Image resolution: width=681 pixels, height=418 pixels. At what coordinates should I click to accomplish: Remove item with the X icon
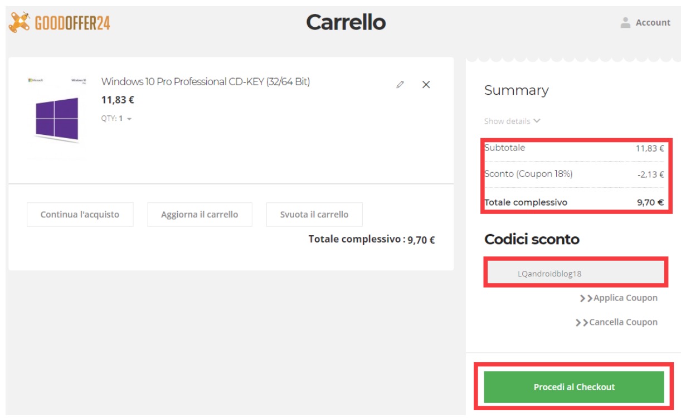[426, 85]
